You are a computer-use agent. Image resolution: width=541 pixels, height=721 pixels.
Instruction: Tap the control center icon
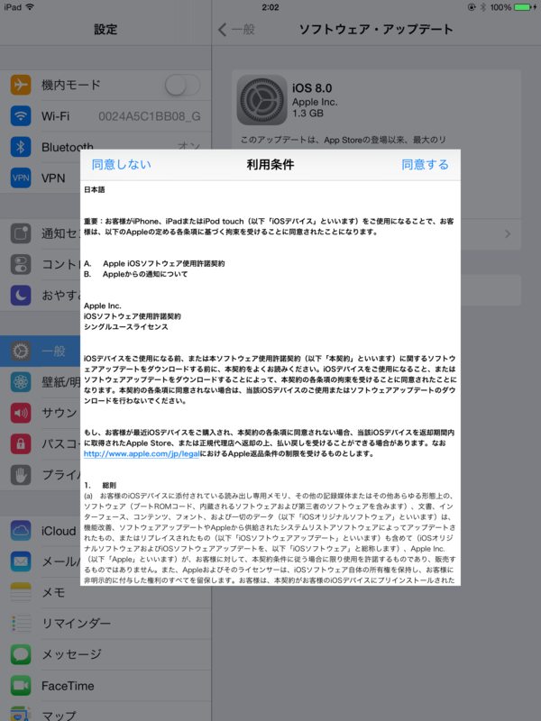21,264
